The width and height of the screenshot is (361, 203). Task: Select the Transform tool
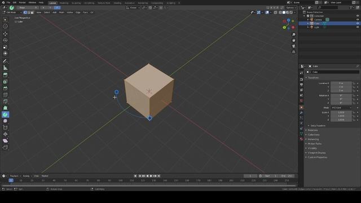[5, 54]
